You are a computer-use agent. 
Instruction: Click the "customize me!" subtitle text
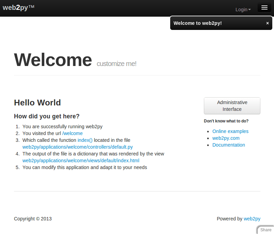(x=116, y=64)
